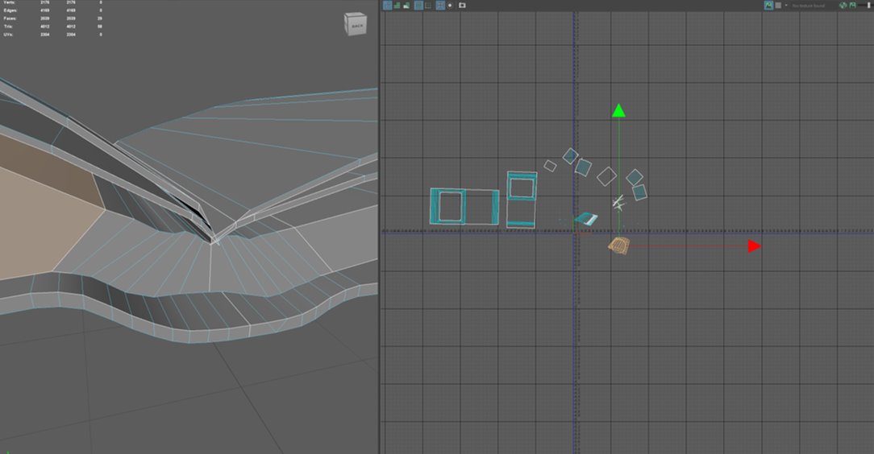Click the red horizontal arrow of the UV manipulator
The image size is (874, 454).
point(754,246)
